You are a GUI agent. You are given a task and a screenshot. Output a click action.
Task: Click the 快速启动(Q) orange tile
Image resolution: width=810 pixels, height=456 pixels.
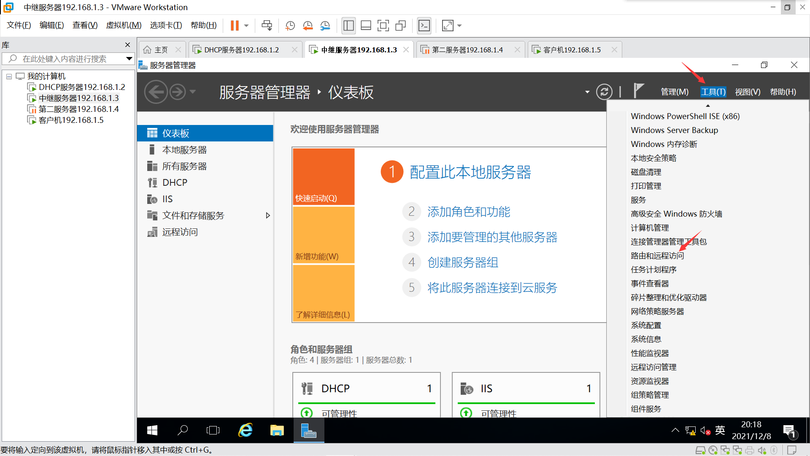(324, 176)
